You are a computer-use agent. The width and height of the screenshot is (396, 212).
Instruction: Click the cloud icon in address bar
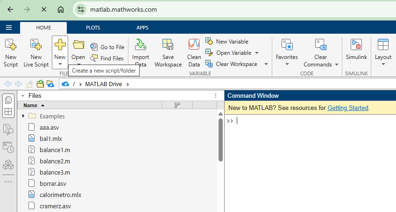pyautogui.click(x=65, y=84)
